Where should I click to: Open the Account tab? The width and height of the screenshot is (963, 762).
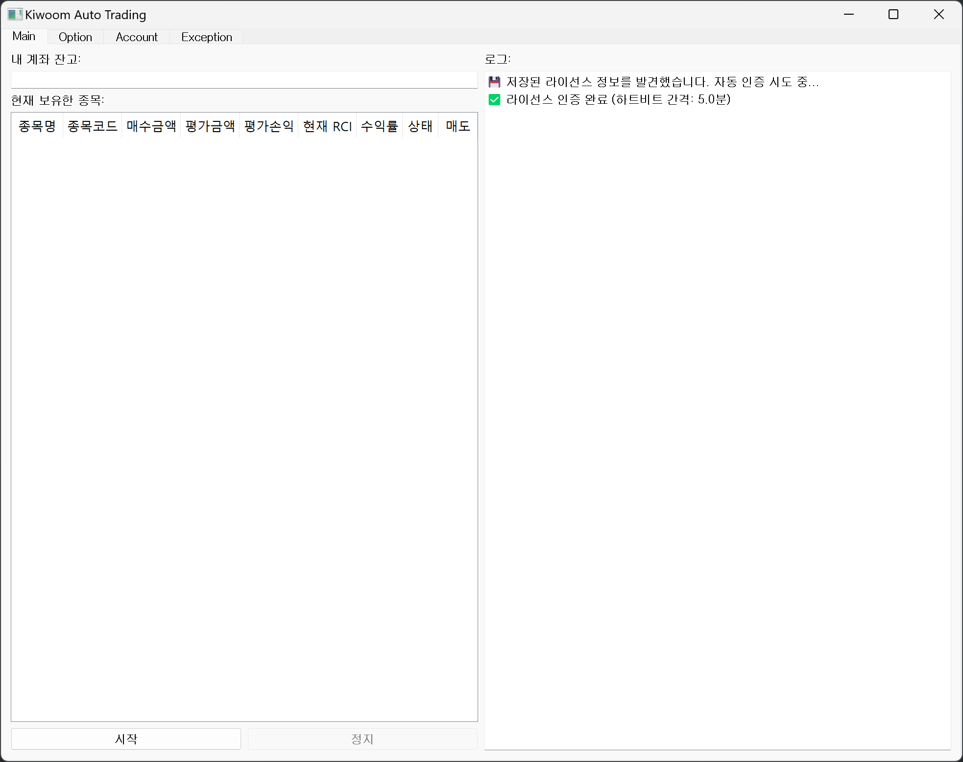click(x=137, y=37)
